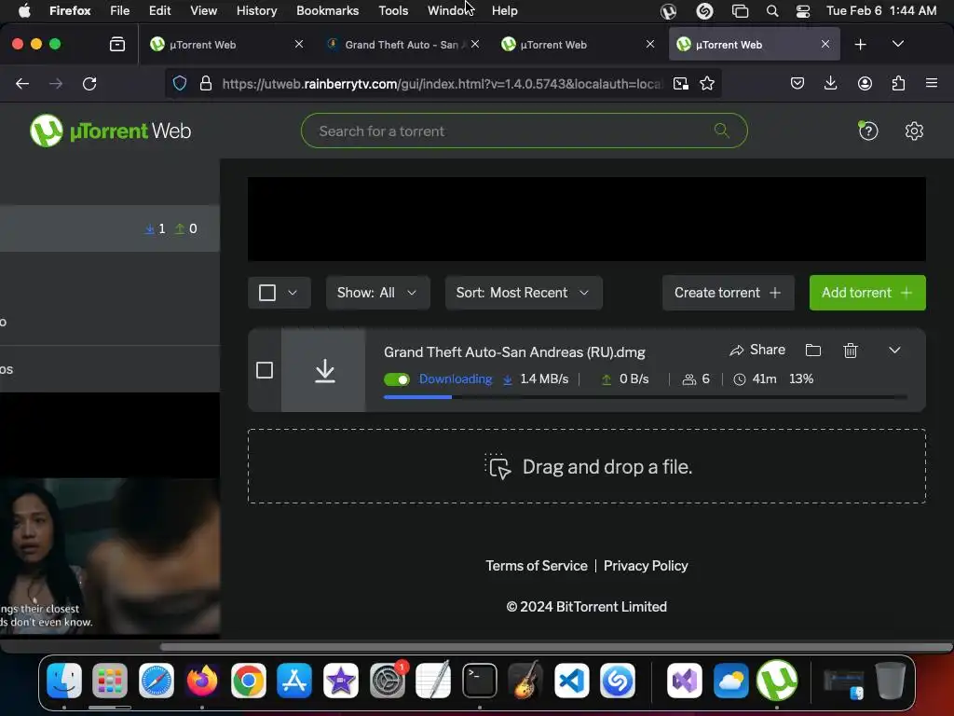Viewport: 954px width, 716px height.
Task: Expand the Grand Theft Auto torrent details chevron
Action: 894,351
